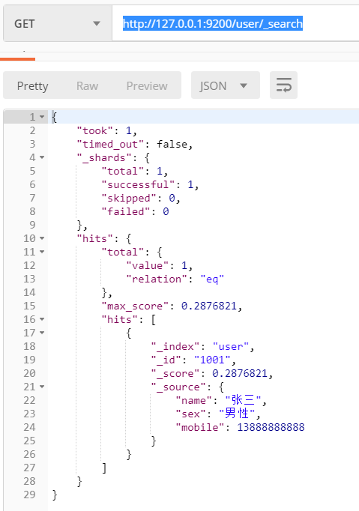
Task: Open the GET method dropdown
Action: click(58, 23)
